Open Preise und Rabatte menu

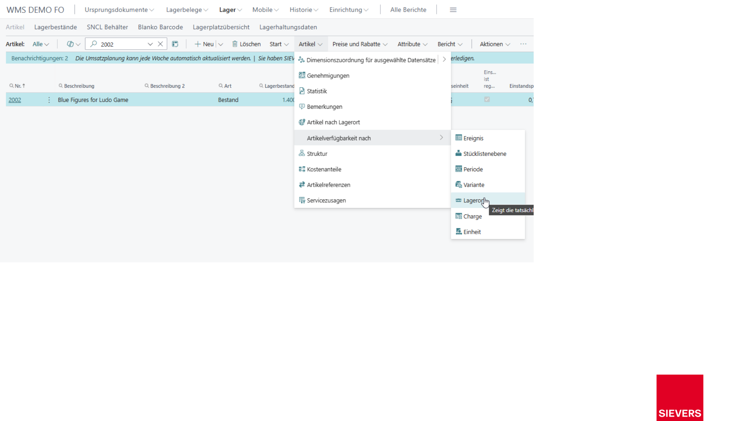click(360, 44)
